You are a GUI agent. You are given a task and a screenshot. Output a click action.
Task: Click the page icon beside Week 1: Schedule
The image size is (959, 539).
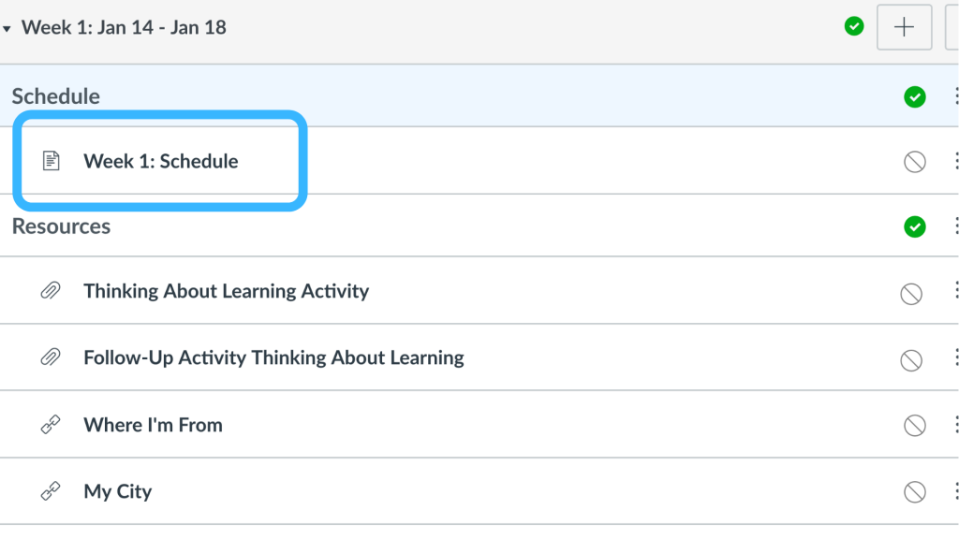[51, 161]
